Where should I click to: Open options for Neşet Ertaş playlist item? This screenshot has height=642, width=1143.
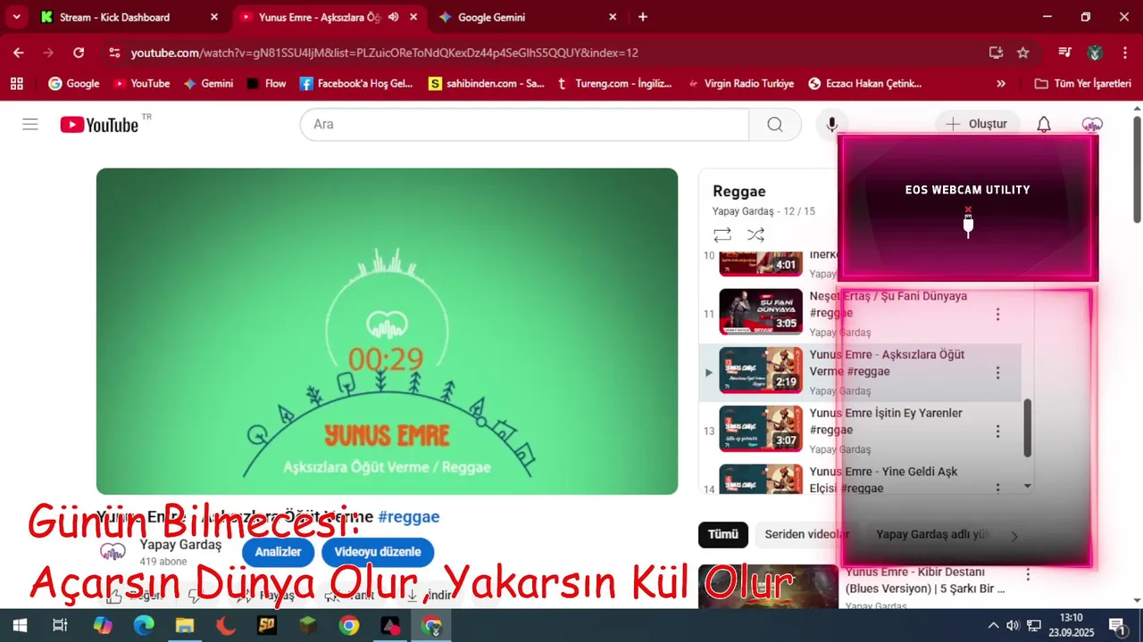pos(997,314)
